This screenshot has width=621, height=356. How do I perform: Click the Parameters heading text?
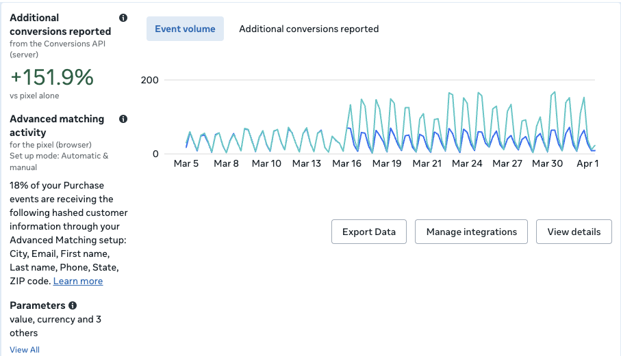click(37, 305)
